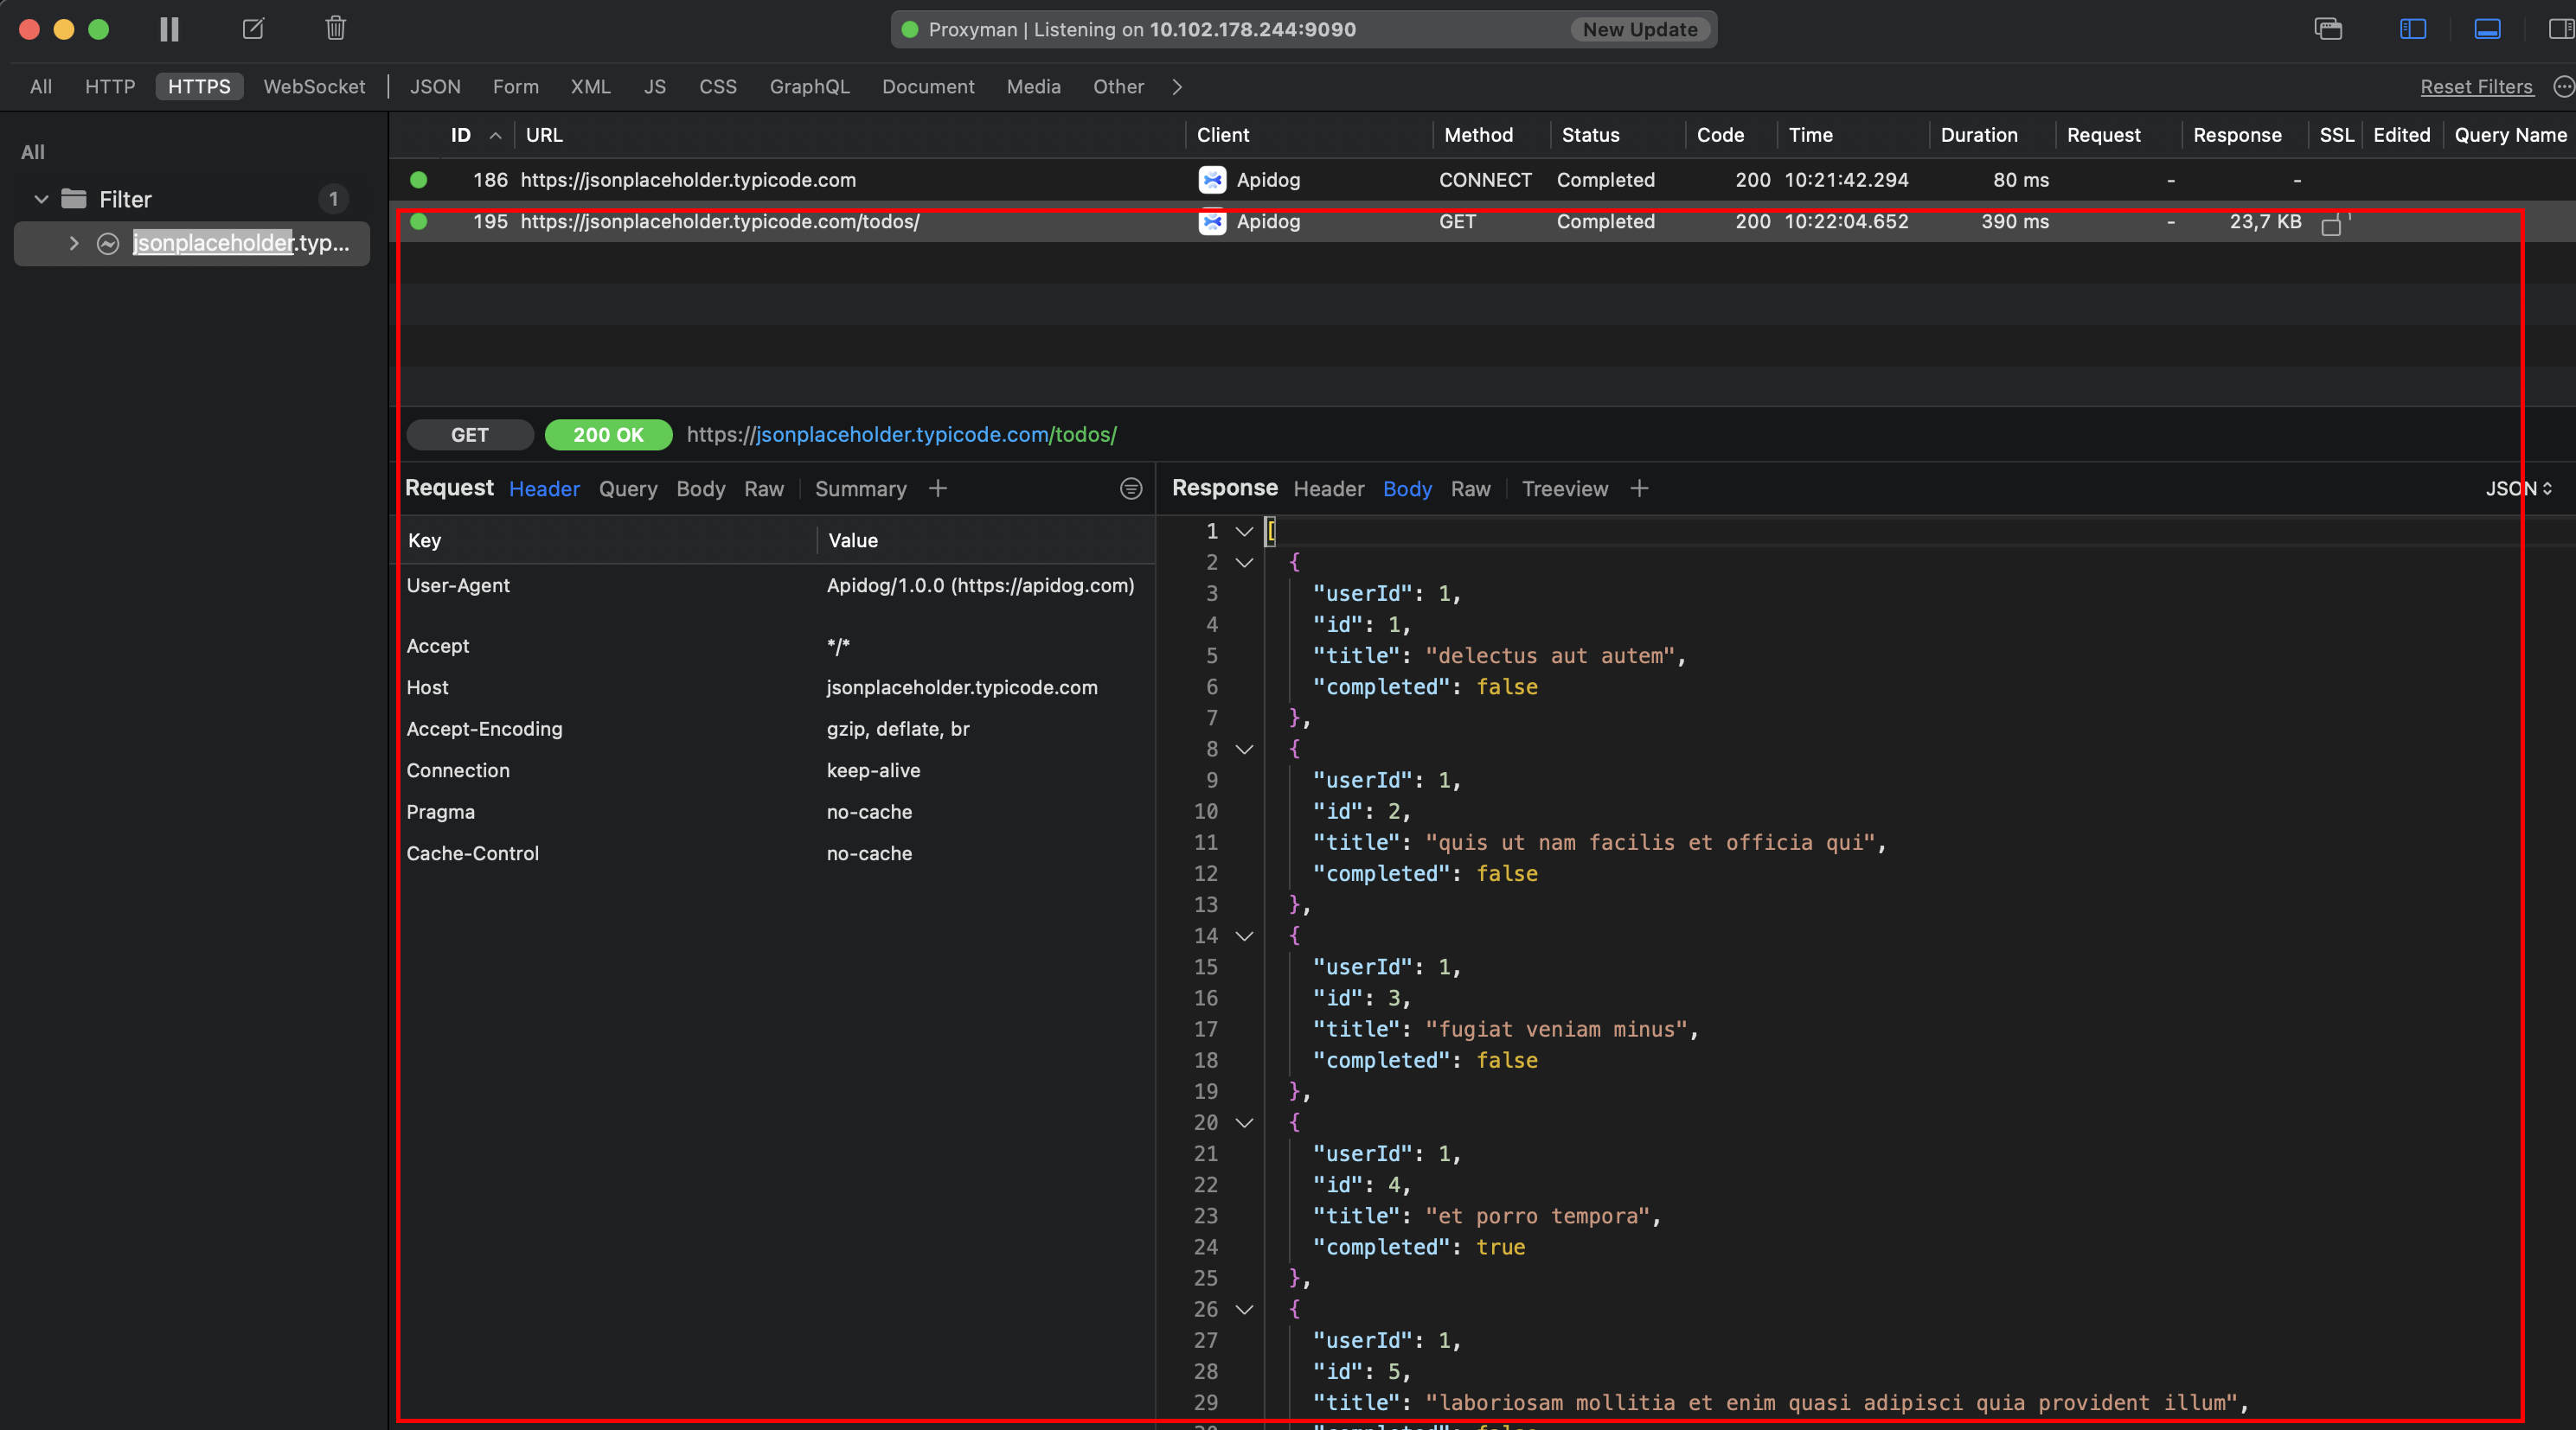Screen dimensions: 2576x1430
Task: Click the request filter options icon
Action: pos(1130,488)
